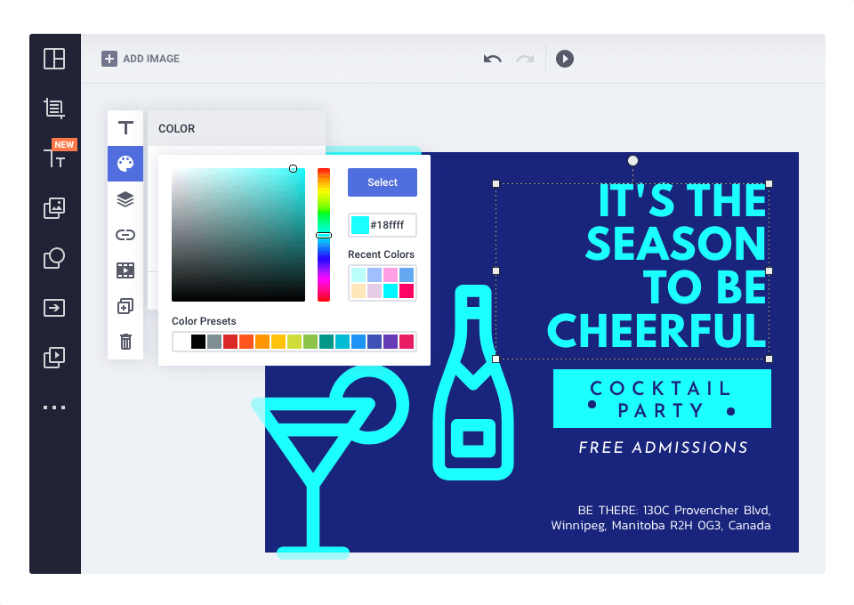Click the Select button to apply the color
Viewport: 854px width, 605px height.
[382, 182]
